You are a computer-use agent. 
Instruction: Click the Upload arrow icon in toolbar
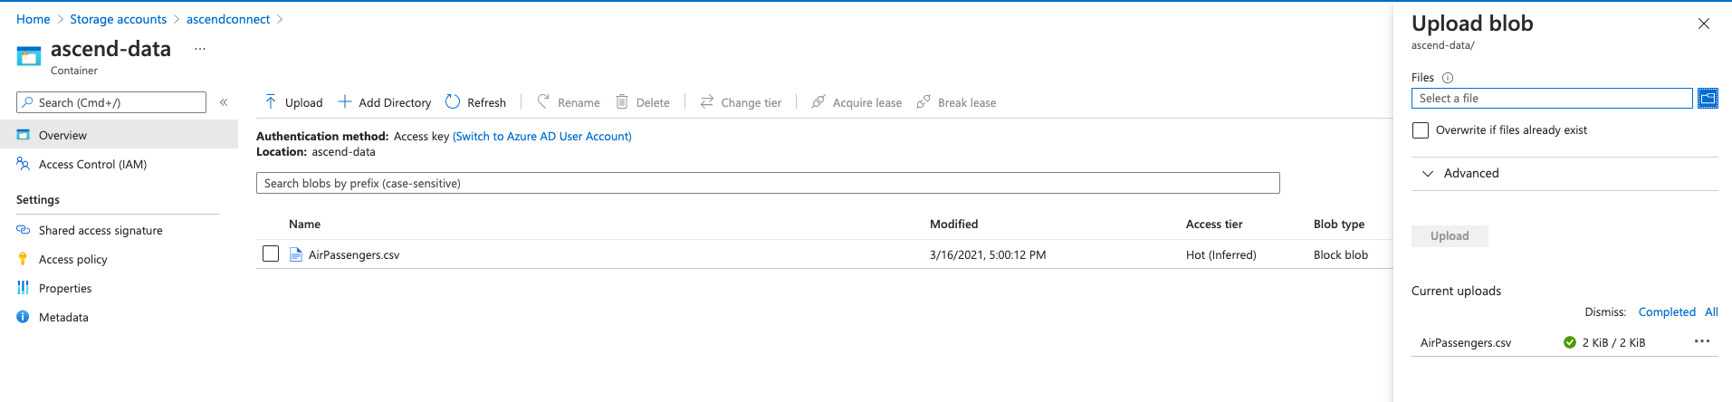pos(271,101)
